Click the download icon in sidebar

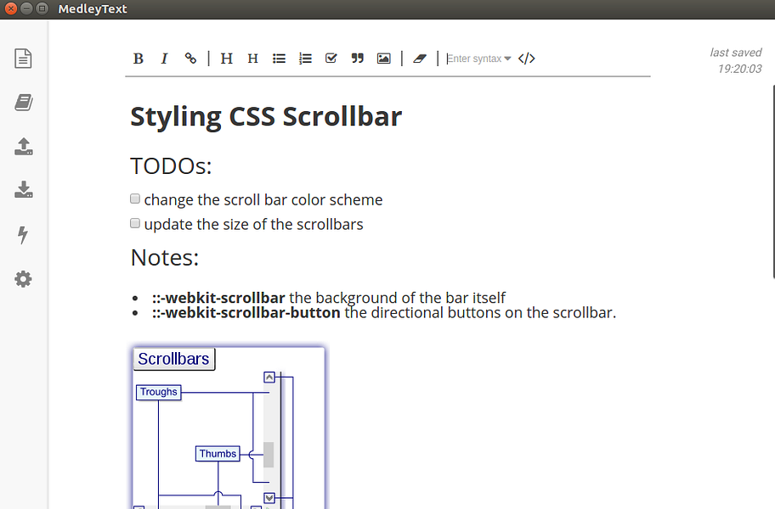(23, 189)
